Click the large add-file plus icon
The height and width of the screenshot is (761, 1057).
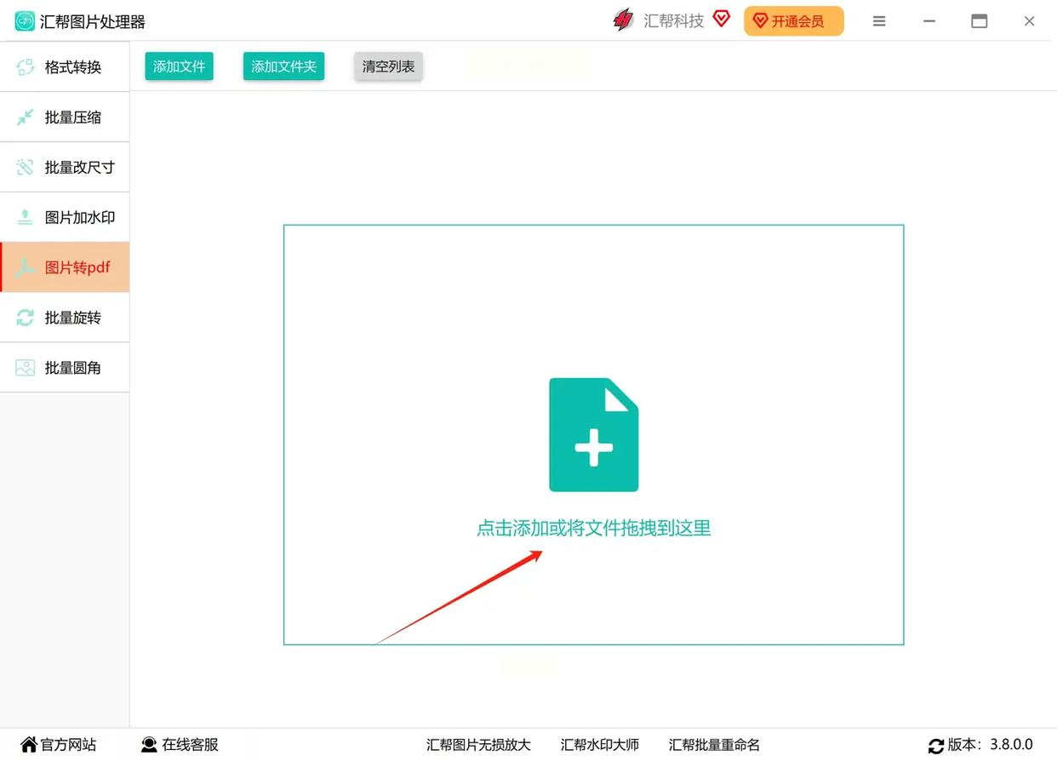[x=594, y=435]
